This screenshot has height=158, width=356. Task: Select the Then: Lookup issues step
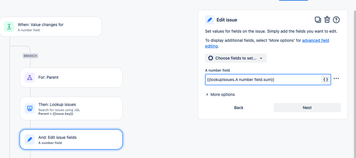coord(71,108)
